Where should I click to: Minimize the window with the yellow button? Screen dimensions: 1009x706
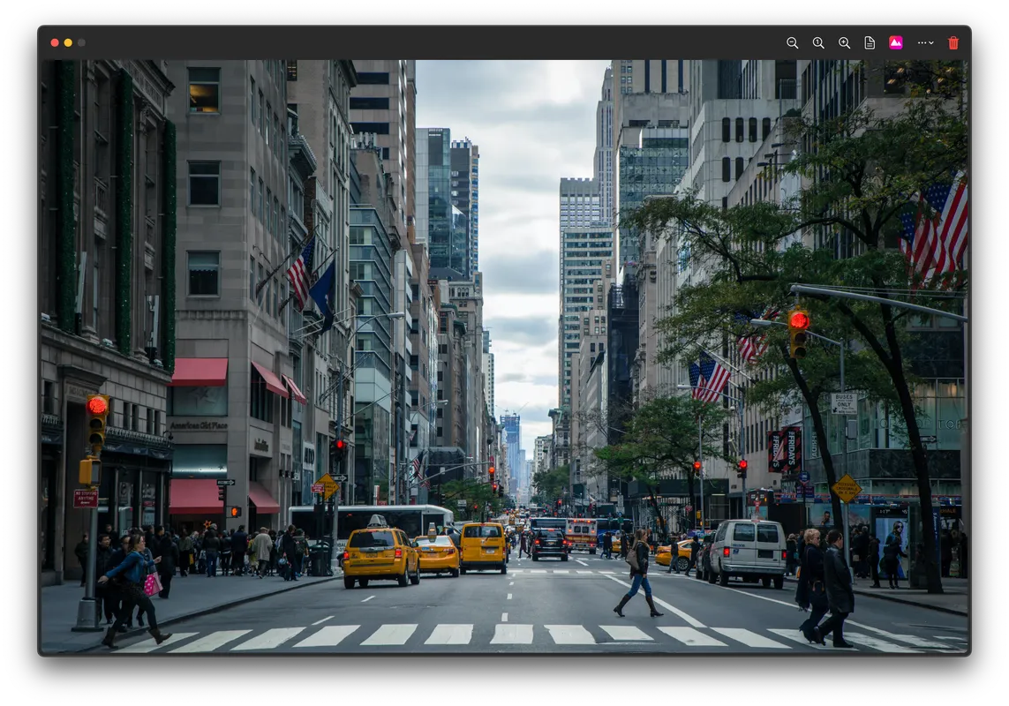pos(67,41)
